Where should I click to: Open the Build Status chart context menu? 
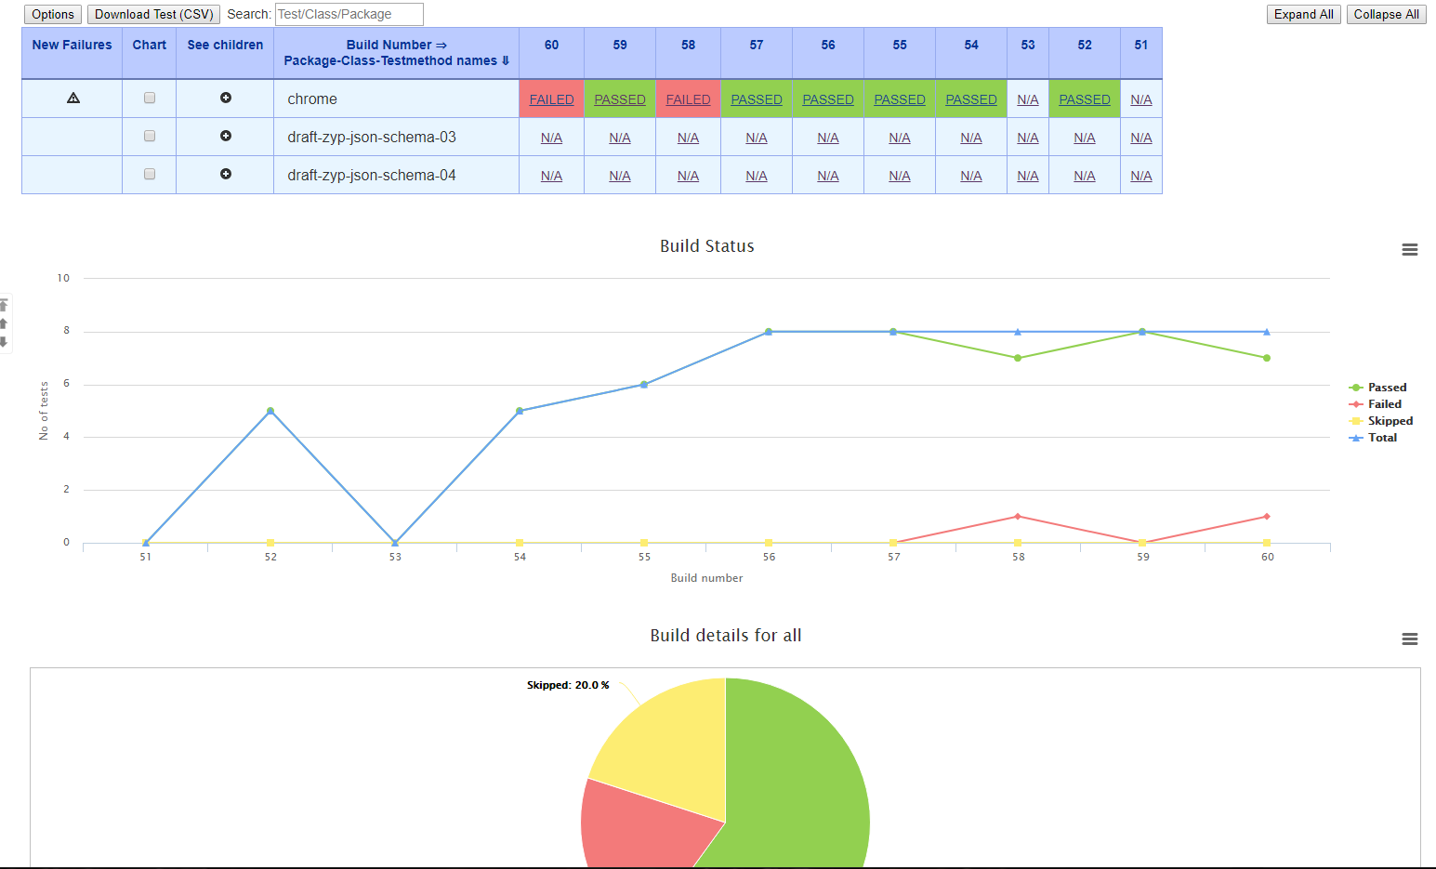(1410, 250)
